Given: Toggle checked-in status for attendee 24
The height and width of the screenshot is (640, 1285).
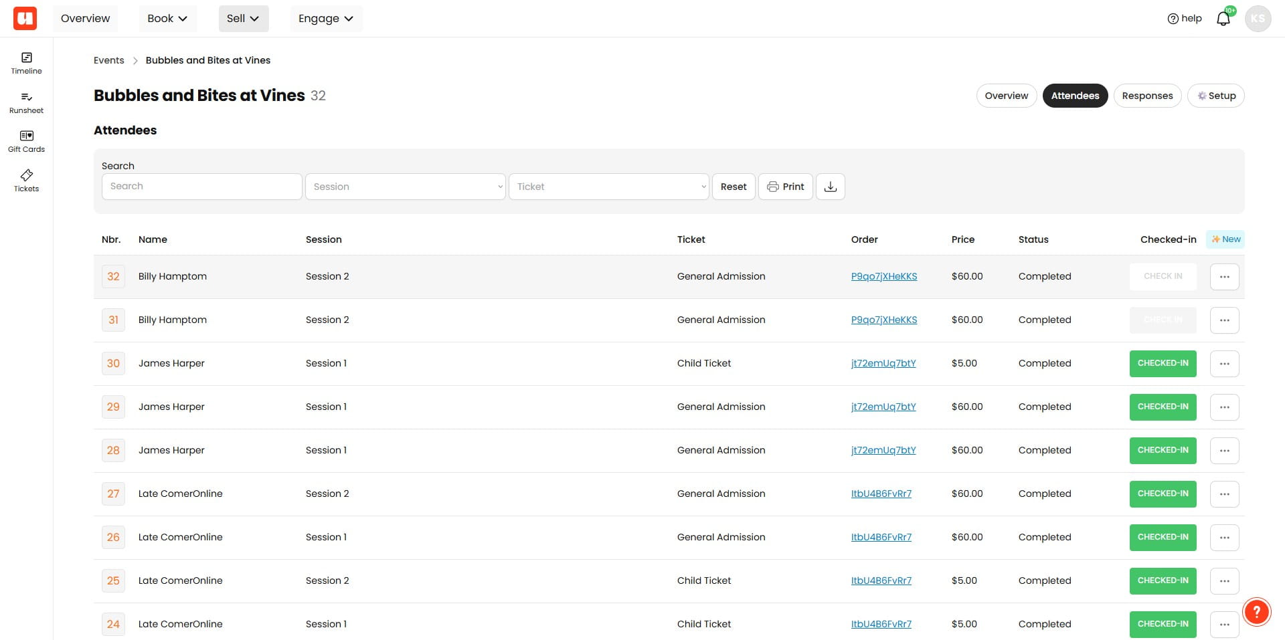Looking at the screenshot, I should [1163, 625].
